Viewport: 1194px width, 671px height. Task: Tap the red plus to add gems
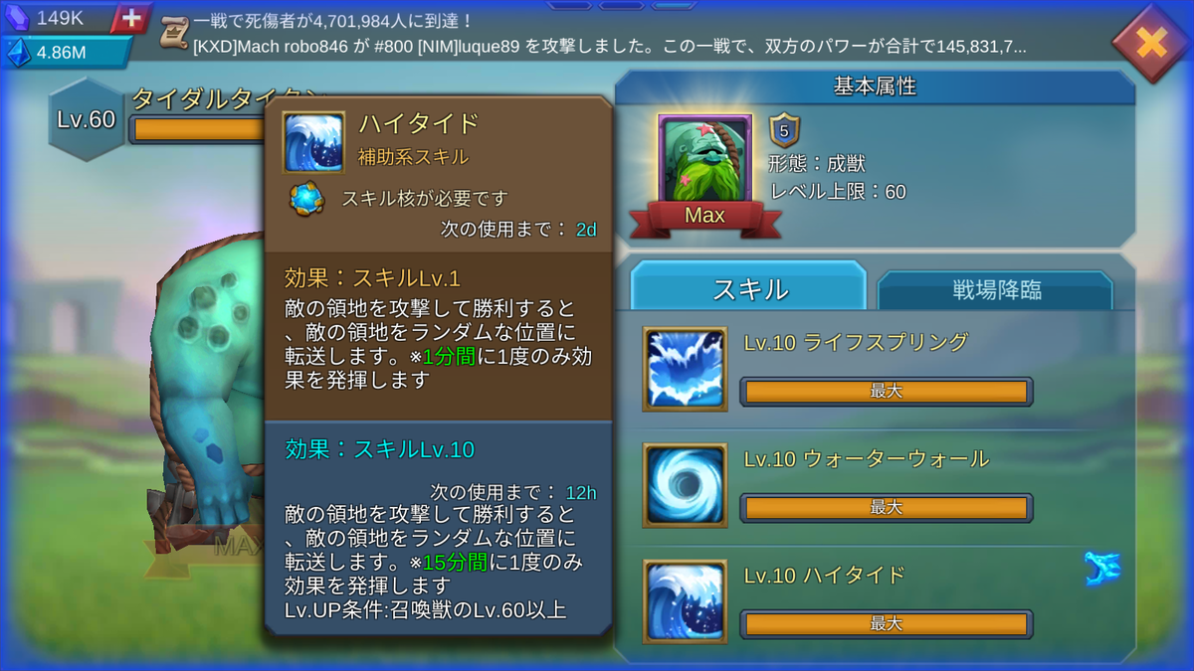(x=131, y=18)
